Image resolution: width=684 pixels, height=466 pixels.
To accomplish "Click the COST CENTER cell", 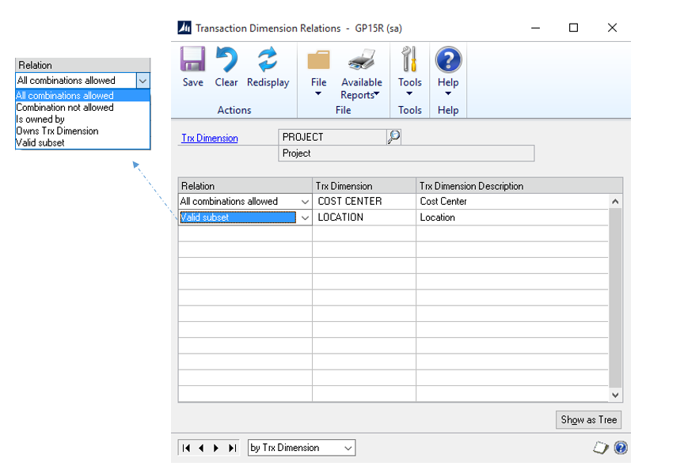I will [x=364, y=202].
